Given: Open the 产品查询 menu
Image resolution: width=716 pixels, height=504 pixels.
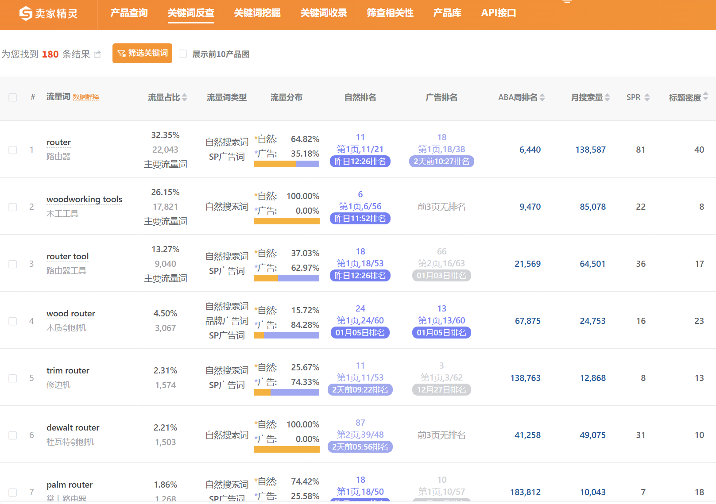Looking at the screenshot, I should (x=129, y=13).
